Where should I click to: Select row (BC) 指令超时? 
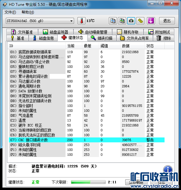87,106
